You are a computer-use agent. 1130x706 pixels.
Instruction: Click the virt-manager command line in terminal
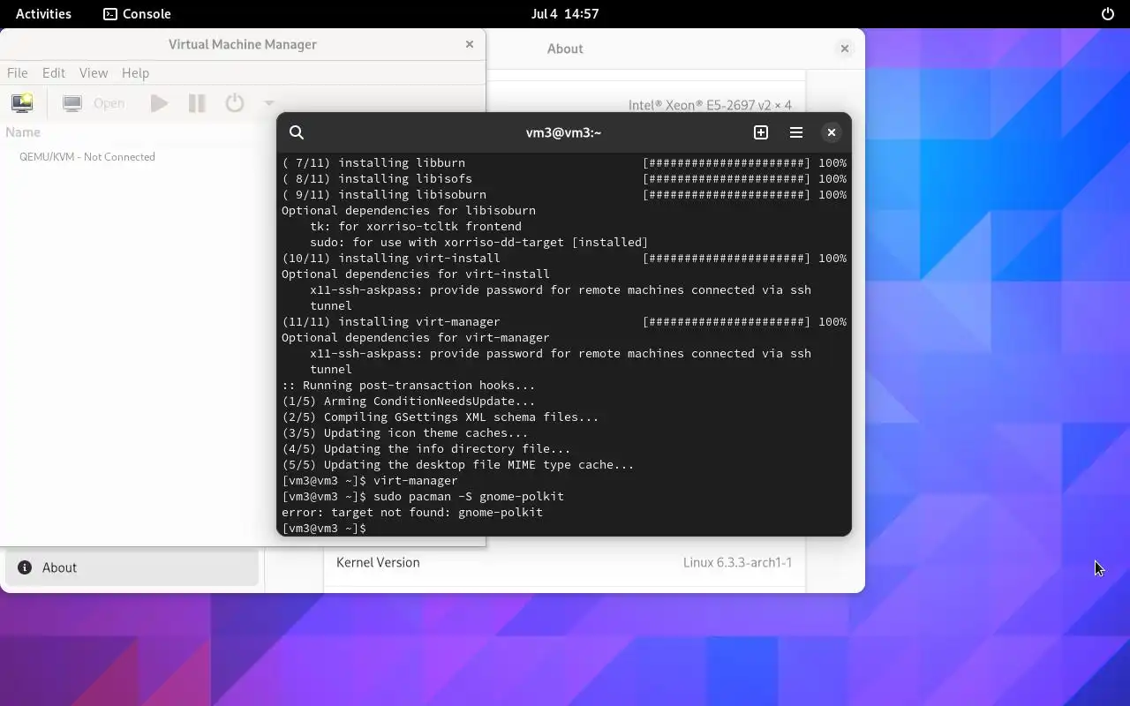[x=370, y=481]
